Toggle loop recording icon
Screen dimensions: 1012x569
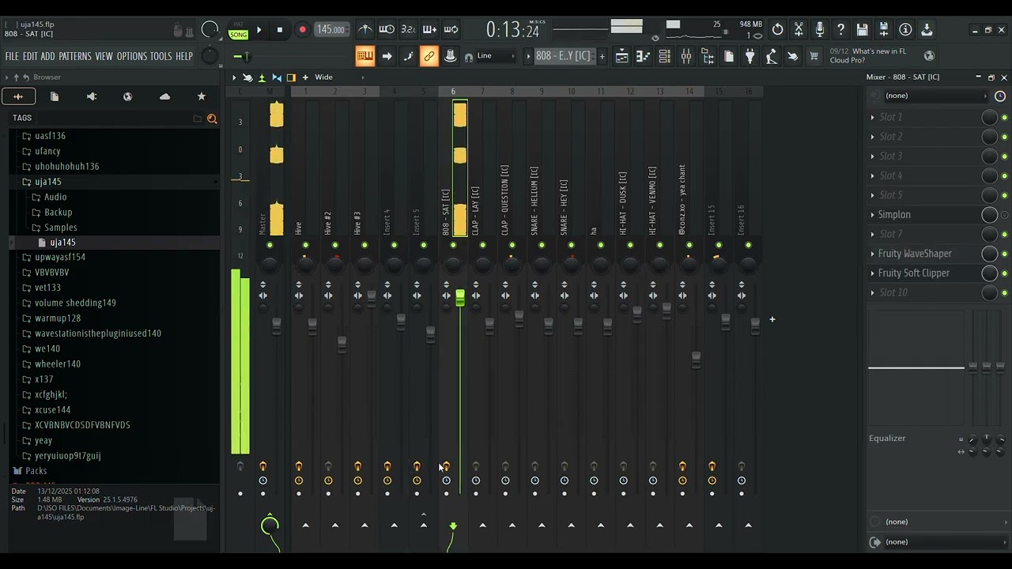pyautogui.click(x=451, y=30)
